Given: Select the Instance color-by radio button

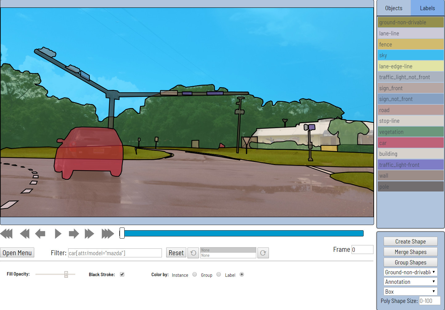Looking at the screenshot, I should pyautogui.click(x=195, y=274).
